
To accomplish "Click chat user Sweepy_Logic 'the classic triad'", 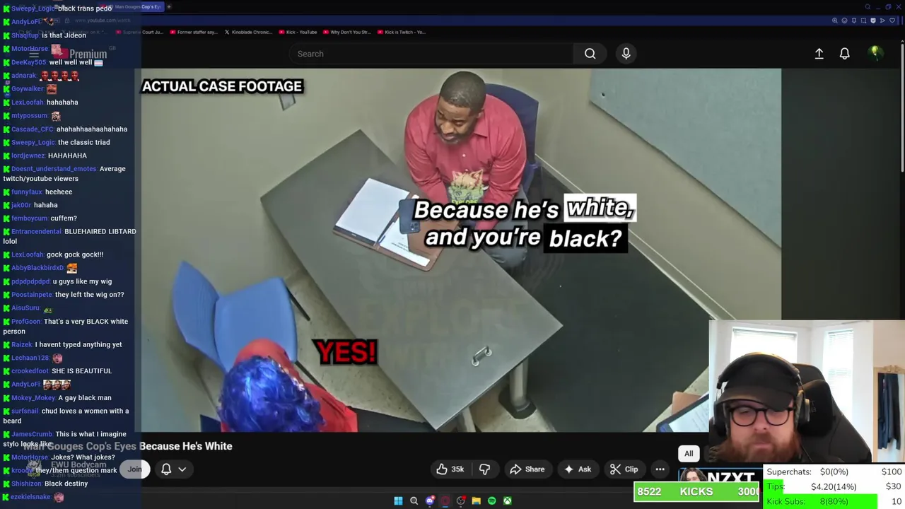I will [61, 142].
